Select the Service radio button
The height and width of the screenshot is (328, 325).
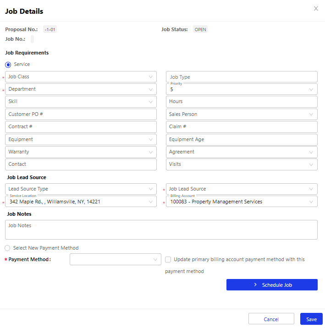click(8, 65)
